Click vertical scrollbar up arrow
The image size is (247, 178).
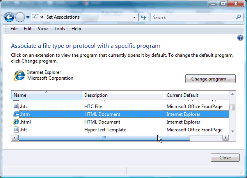pos(233,94)
